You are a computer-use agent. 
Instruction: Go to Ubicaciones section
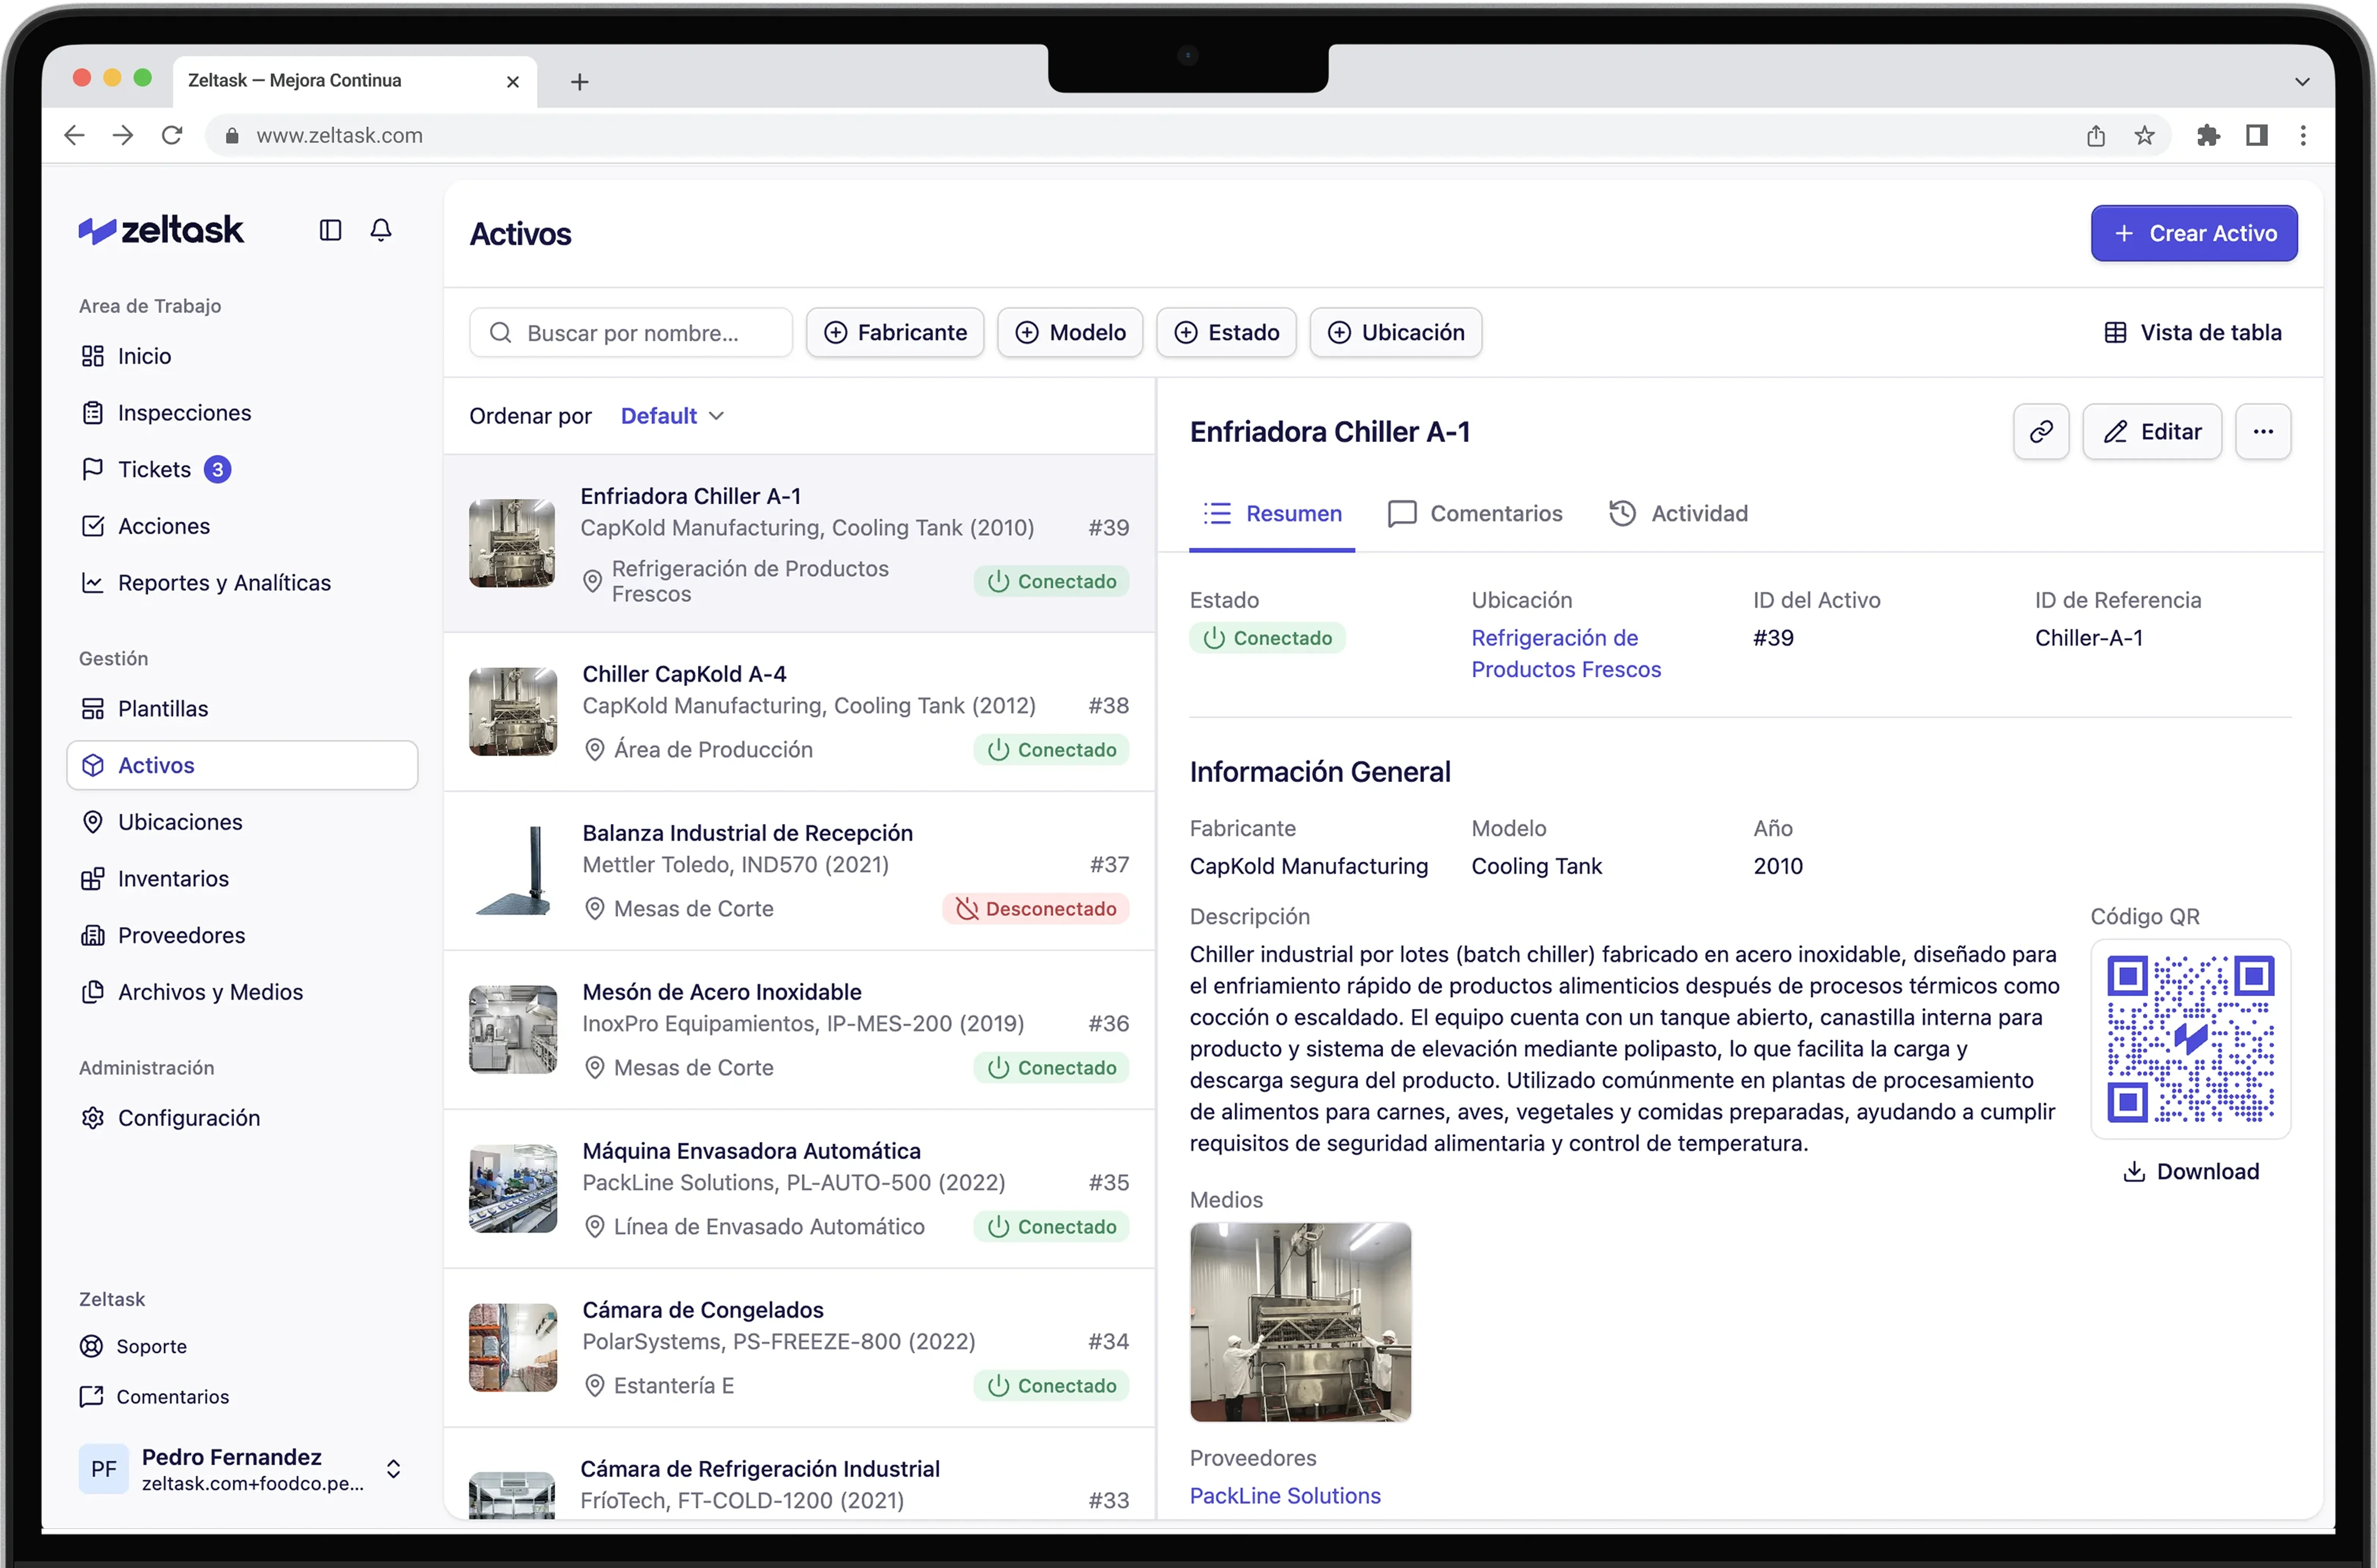pyautogui.click(x=180, y=821)
